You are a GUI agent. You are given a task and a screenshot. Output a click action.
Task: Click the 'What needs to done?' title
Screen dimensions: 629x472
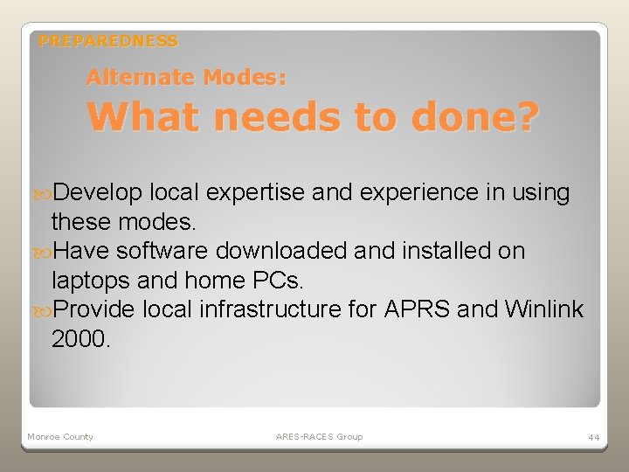click(313, 116)
